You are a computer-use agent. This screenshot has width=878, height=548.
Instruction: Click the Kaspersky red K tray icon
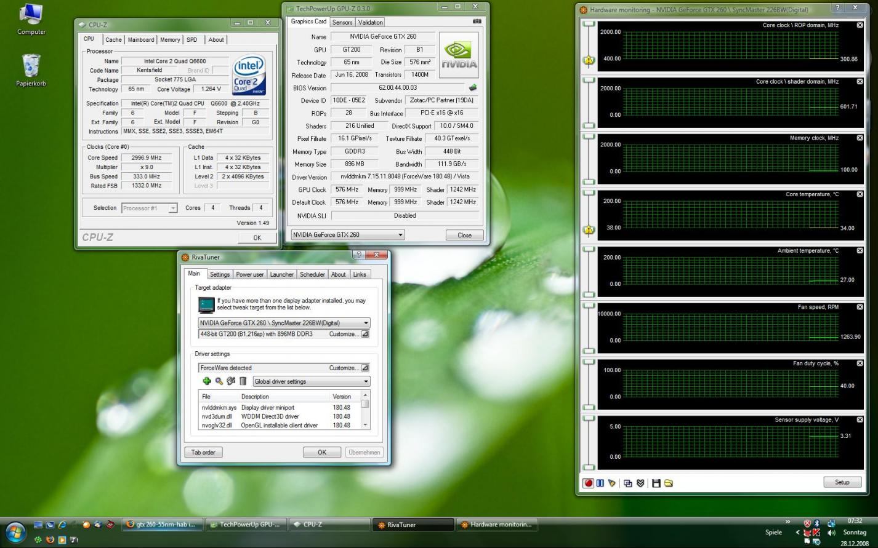pyautogui.click(x=817, y=532)
